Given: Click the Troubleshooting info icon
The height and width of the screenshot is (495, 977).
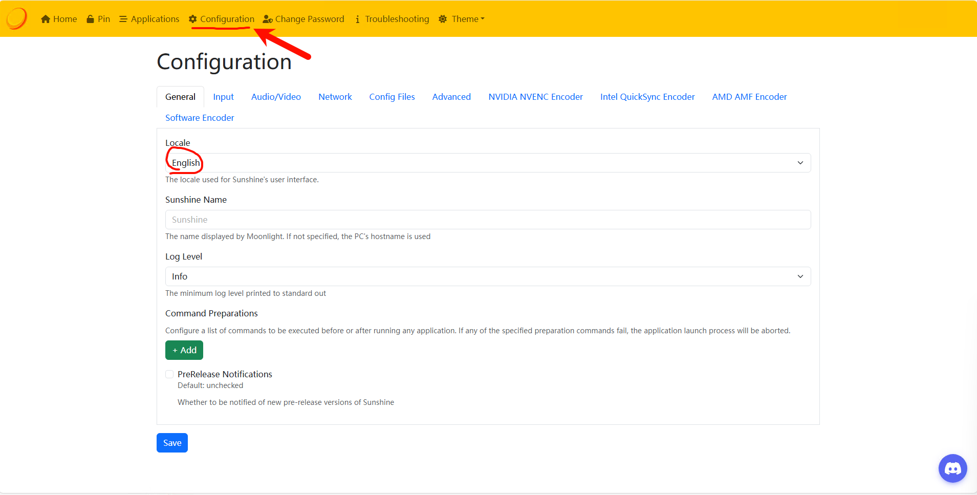Looking at the screenshot, I should (x=357, y=19).
